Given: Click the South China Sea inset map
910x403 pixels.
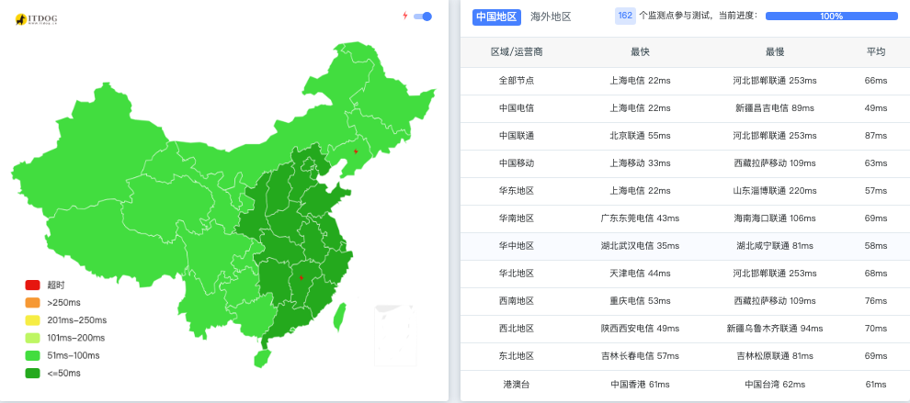Looking at the screenshot, I should click(393, 335).
